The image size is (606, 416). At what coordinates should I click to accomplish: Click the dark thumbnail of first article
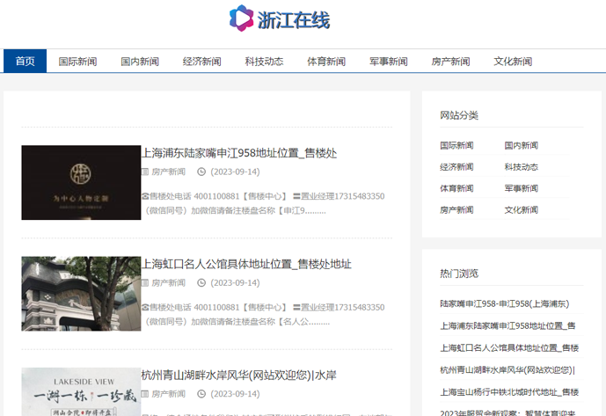81,182
